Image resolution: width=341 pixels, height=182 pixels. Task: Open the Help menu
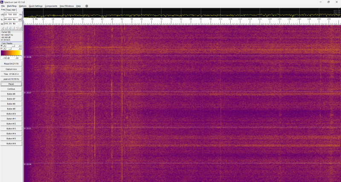pos(78,6)
